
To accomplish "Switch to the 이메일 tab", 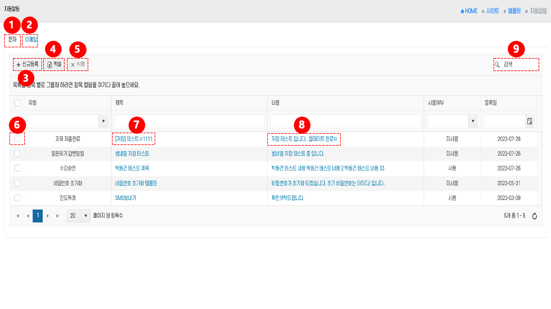I will [x=31, y=40].
